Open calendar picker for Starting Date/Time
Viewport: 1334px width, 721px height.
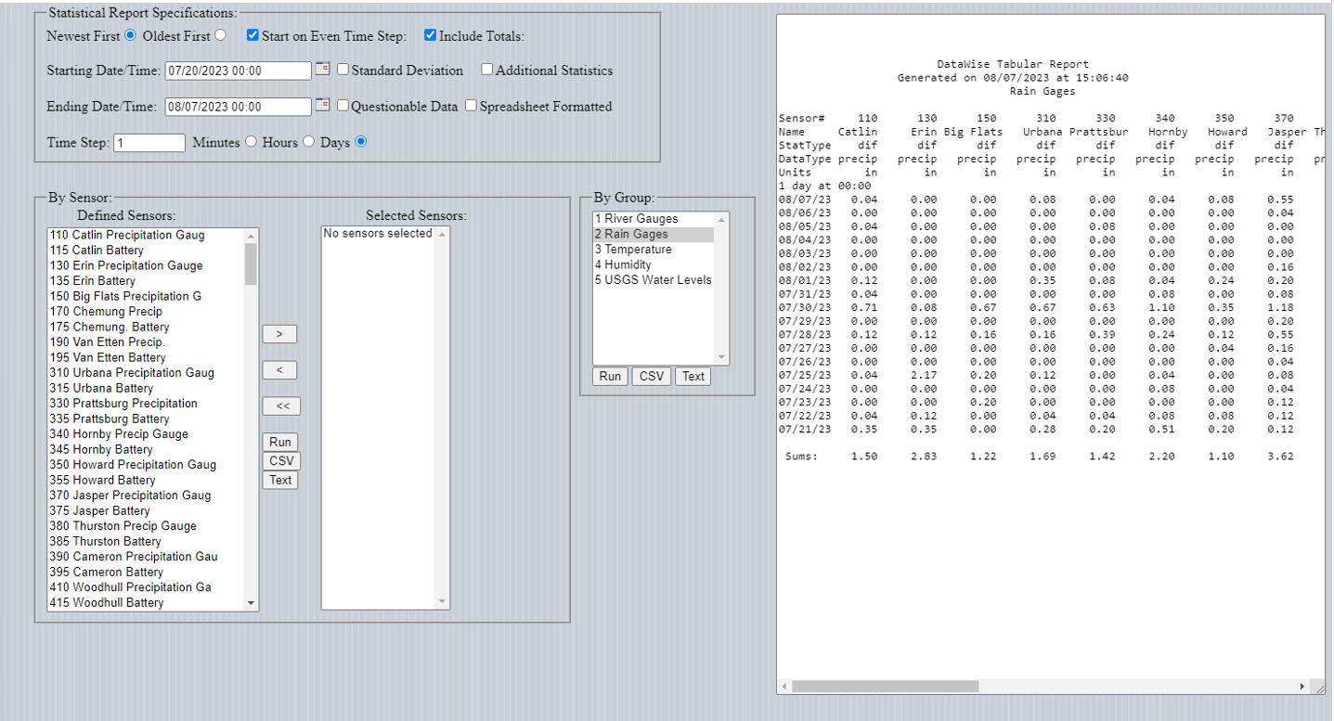322,69
